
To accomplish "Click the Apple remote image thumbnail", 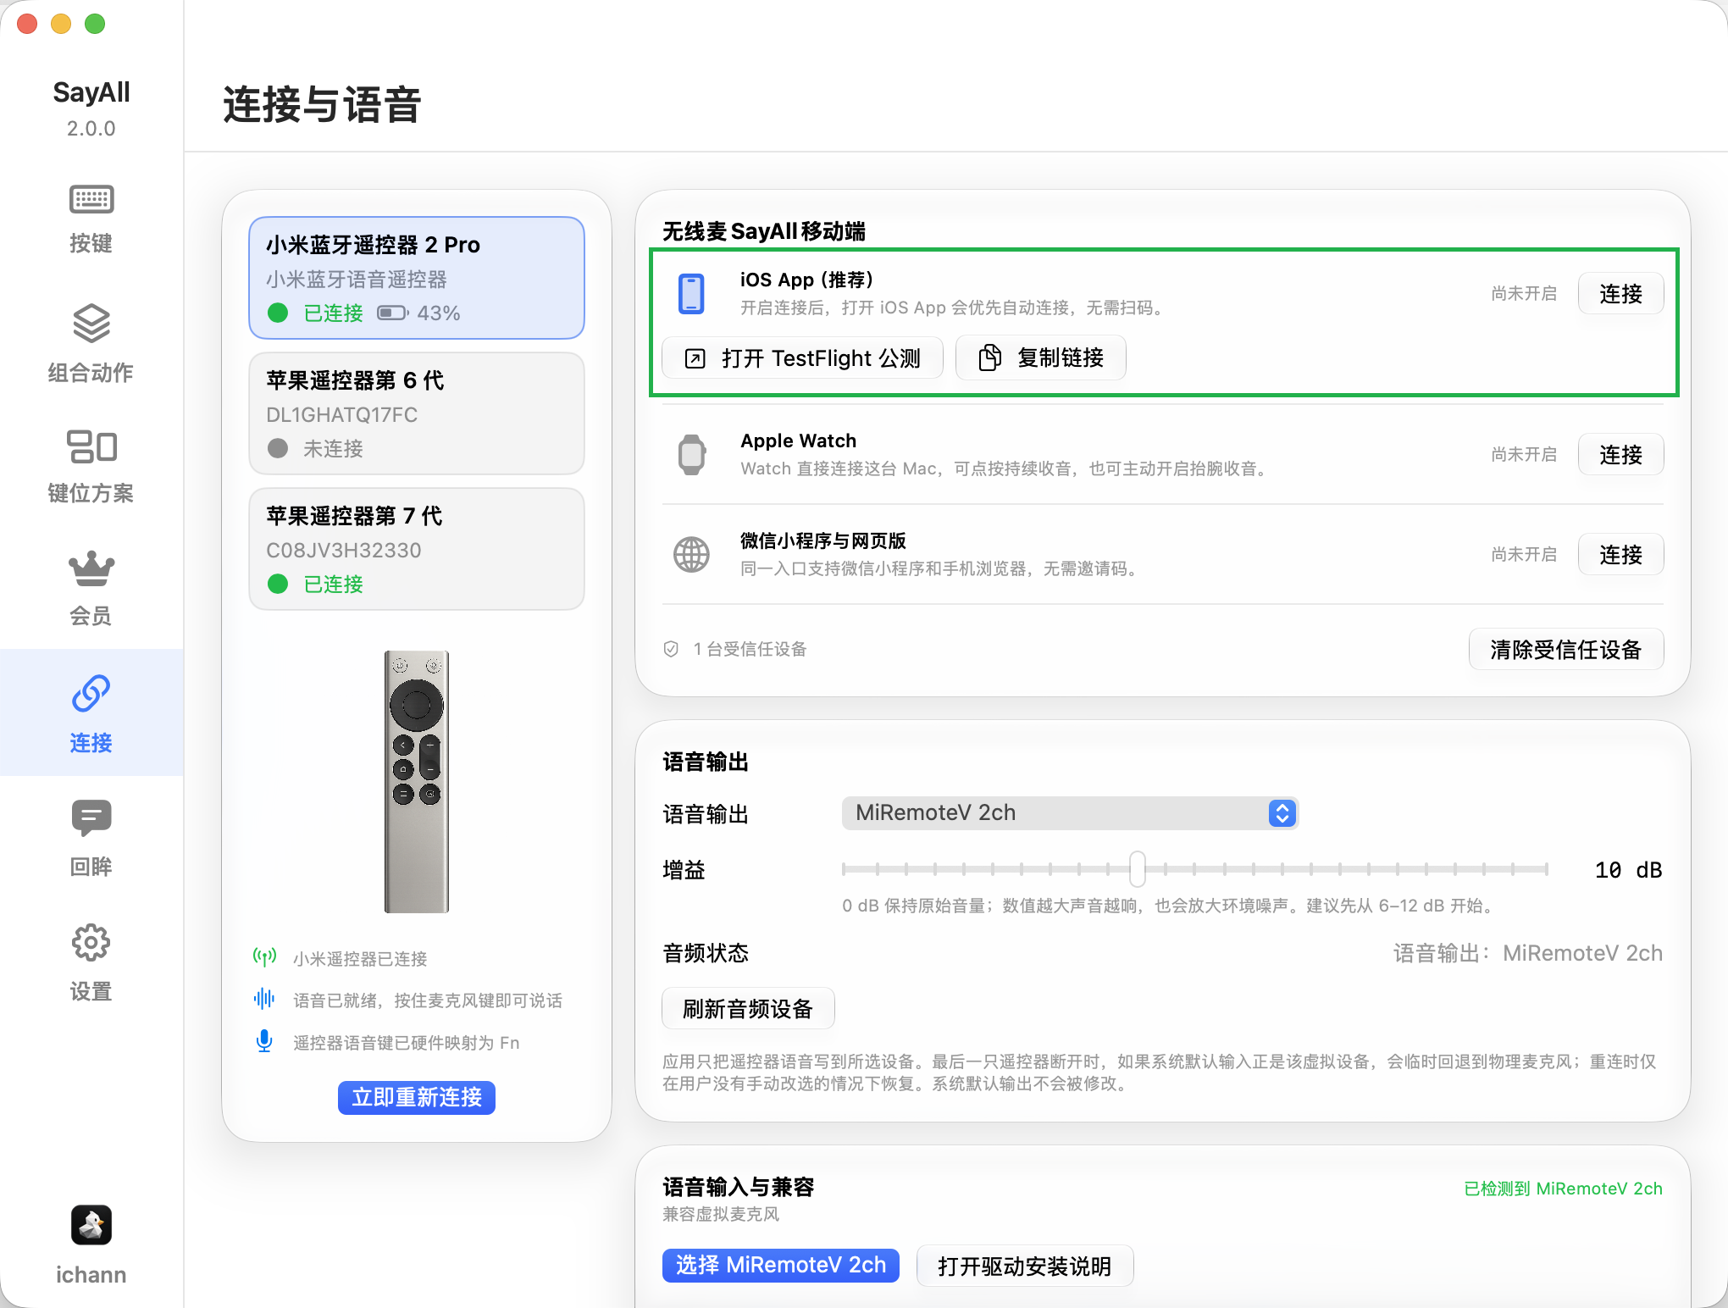I will coord(417,781).
